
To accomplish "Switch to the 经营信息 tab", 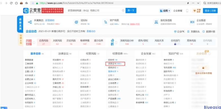I will point(120,54).
